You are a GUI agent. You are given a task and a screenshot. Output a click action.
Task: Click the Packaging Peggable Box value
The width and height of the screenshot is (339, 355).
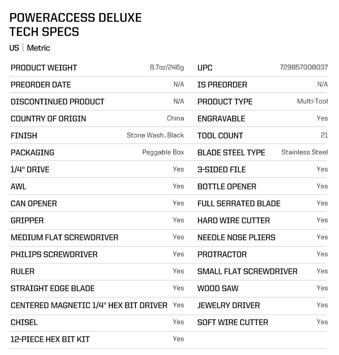pyautogui.click(x=163, y=152)
